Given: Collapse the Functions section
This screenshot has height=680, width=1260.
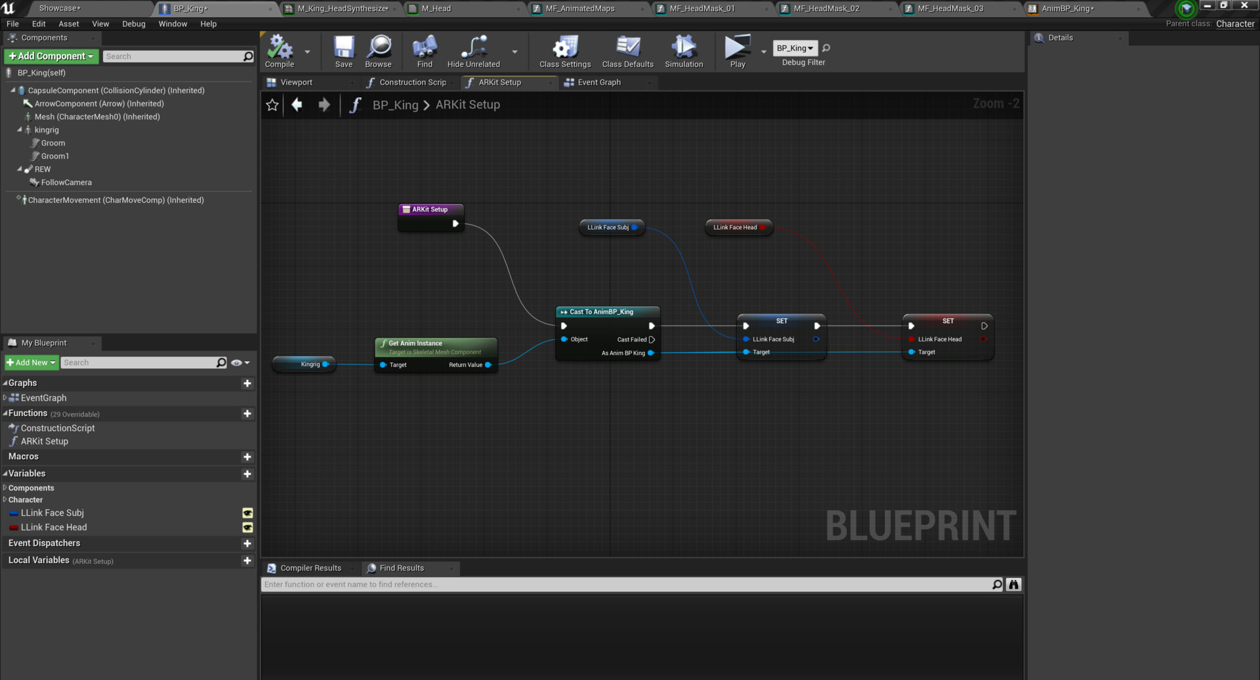Looking at the screenshot, I should [5, 414].
